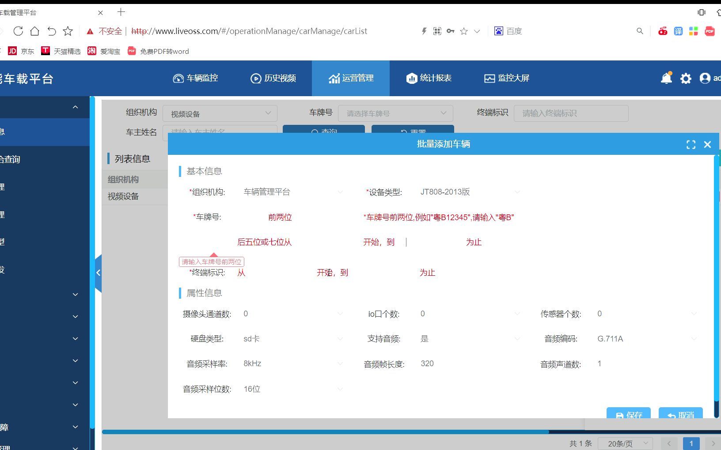Click the insecure site warning triangle

click(x=90, y=31)
